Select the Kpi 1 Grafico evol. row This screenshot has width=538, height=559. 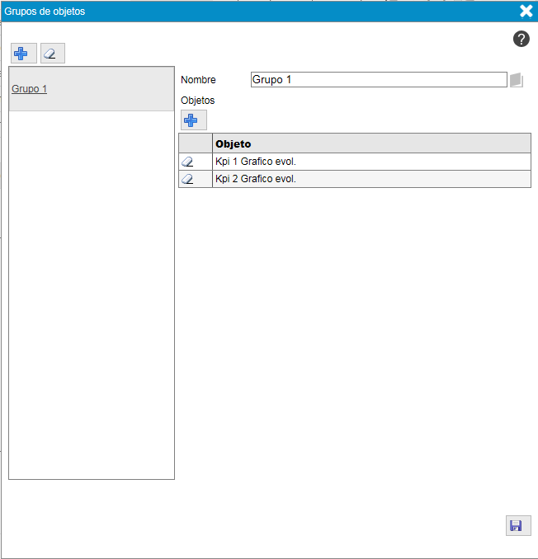pos(370,162)
